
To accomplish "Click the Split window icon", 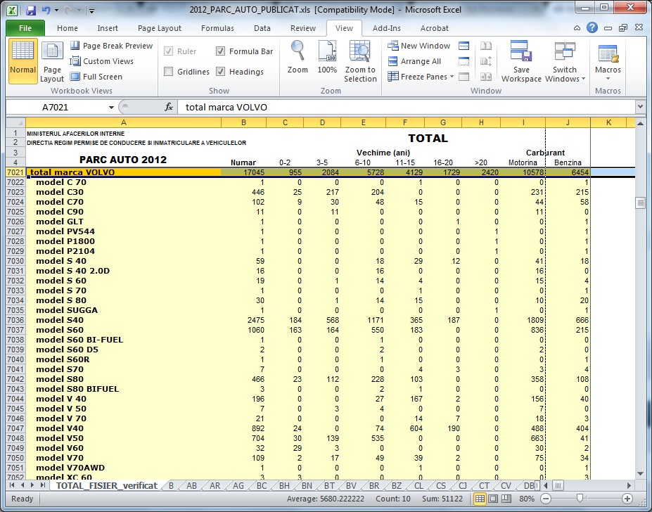I will point(464,46).
